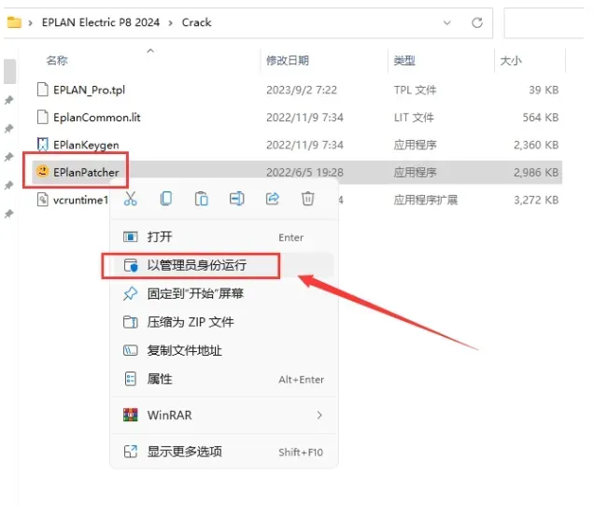Click the search box right of address bar
This screenshot has height=506, width=608.
click(x=544, y=22)
